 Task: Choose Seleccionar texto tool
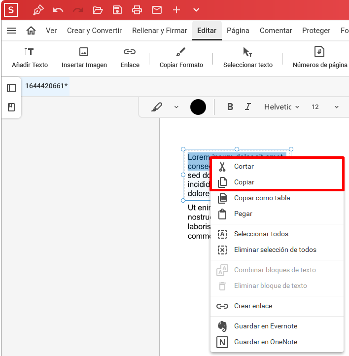click(x=248, y=58)
